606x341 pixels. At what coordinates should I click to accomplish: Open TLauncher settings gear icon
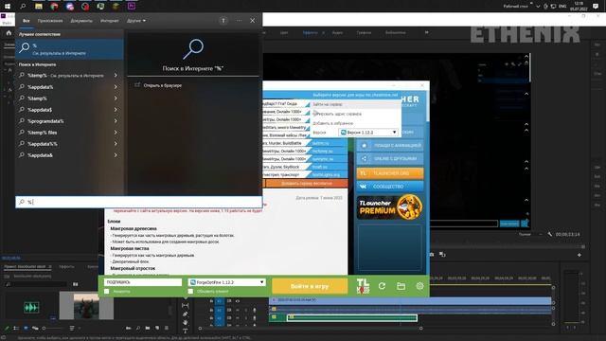click(x=419, y=286)
